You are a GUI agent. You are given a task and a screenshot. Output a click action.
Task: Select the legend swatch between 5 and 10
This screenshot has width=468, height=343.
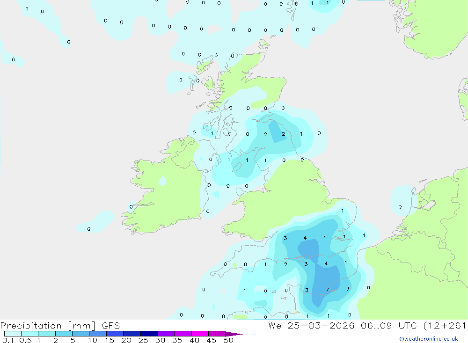[x=80, y=334]
